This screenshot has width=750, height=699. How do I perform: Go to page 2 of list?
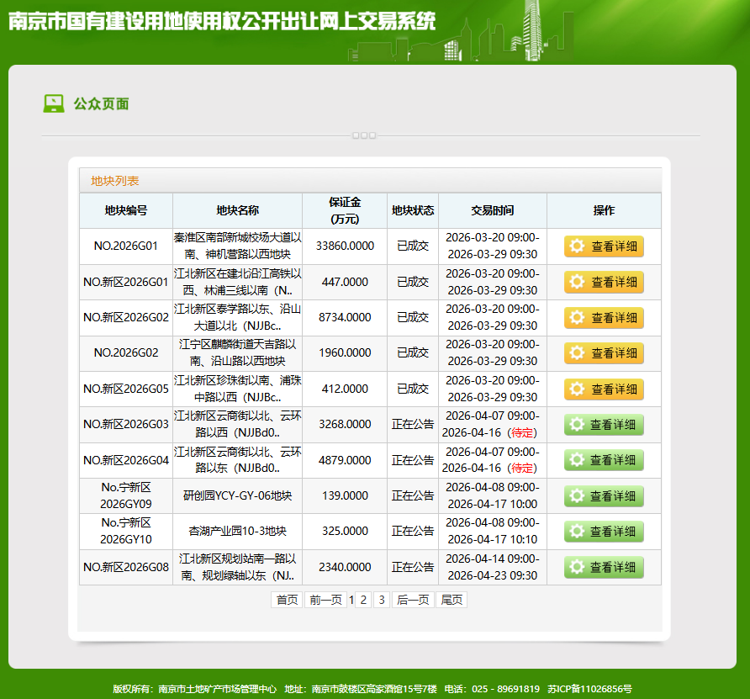coord(362,600)
